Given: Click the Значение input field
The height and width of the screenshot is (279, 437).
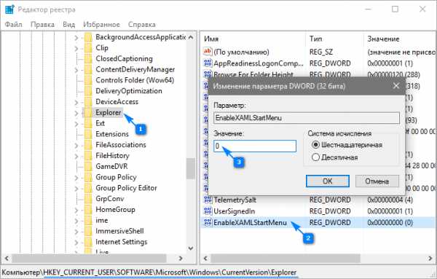Looking at the screenshot, I should pyautogui.click(x=255, y=146).
